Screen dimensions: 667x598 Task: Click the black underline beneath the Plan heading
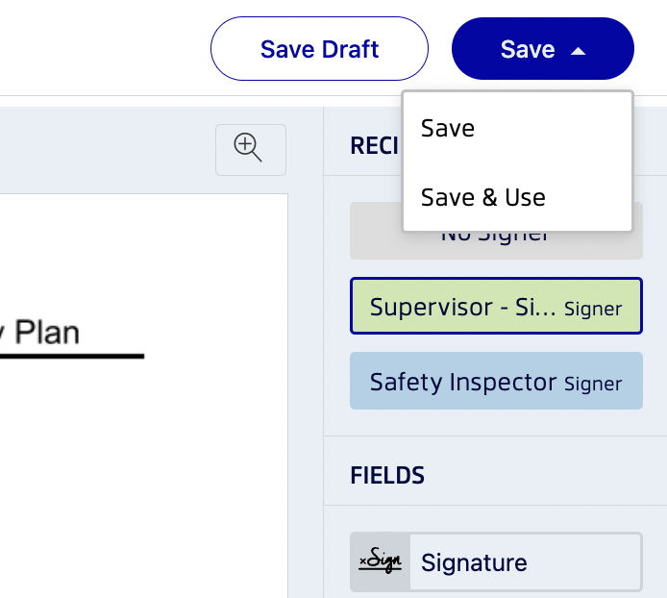72,356
